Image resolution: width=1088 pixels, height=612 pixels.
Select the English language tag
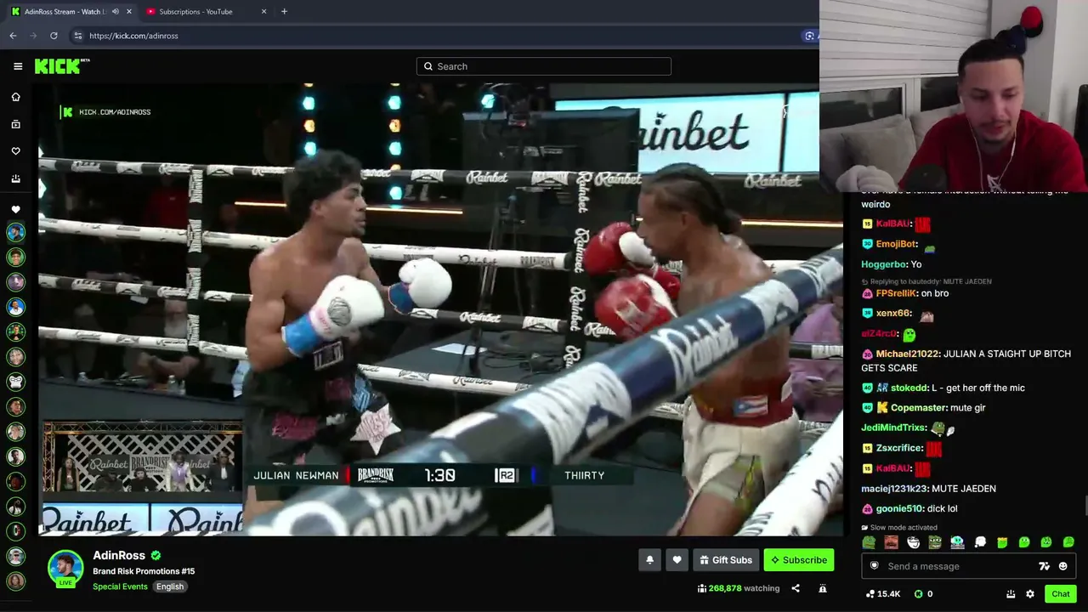tap(170, 586)
